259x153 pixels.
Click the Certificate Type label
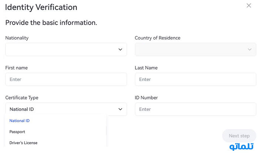[x=22, y=98]
